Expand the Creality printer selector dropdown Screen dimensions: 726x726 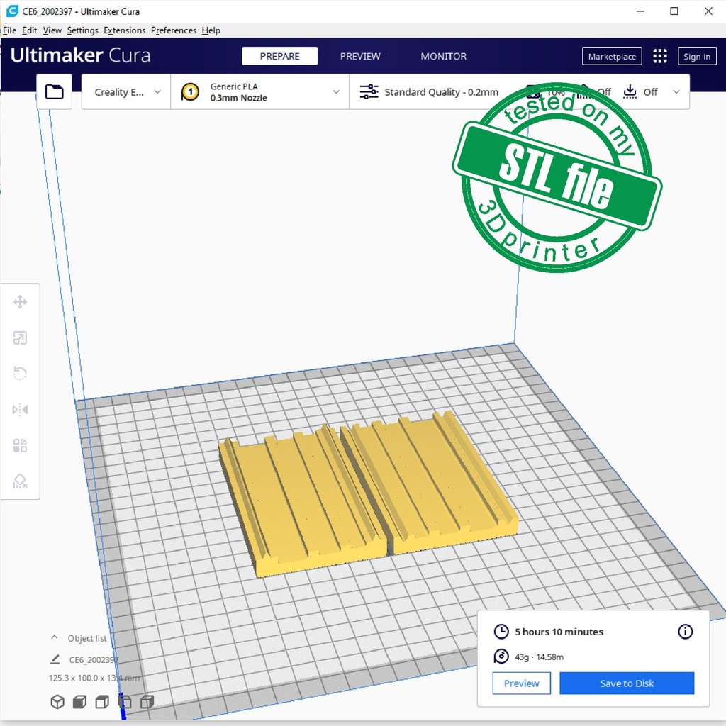click(127, 92)
